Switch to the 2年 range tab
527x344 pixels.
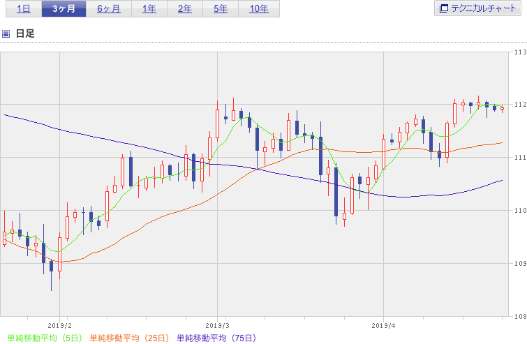tap(185, 9)
